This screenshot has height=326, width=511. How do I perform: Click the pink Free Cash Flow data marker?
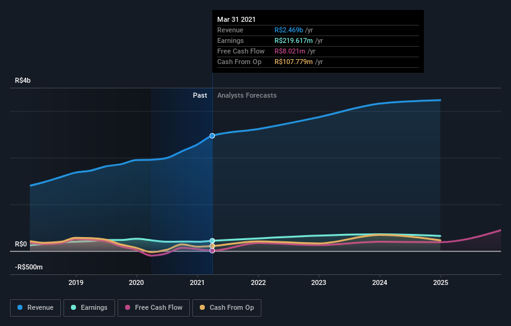pos(212,251)
